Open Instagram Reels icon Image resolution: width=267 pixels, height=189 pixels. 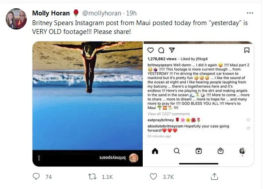pos(198,151)
